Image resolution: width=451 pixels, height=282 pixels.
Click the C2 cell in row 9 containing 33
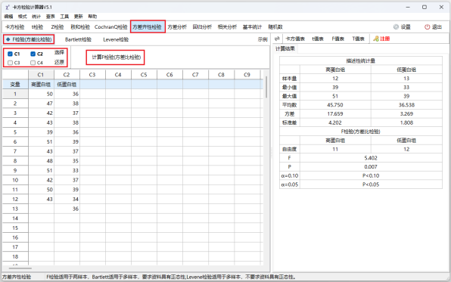(67, 170)
